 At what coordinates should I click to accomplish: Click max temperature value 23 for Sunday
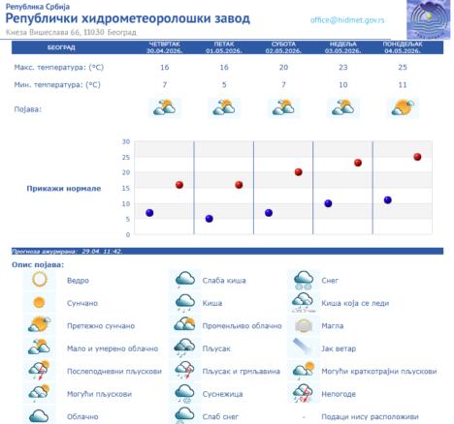pos(343,67)
